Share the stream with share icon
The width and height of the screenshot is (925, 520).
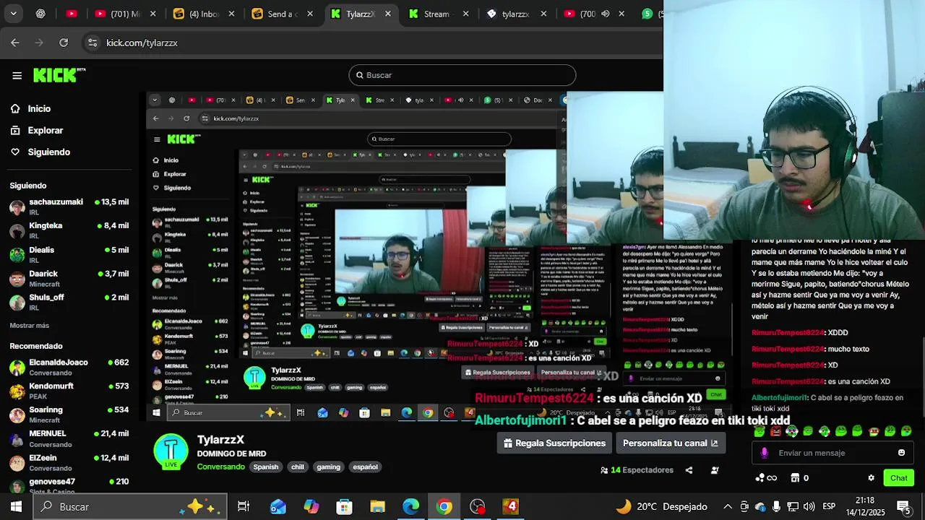tap(689, 470)
